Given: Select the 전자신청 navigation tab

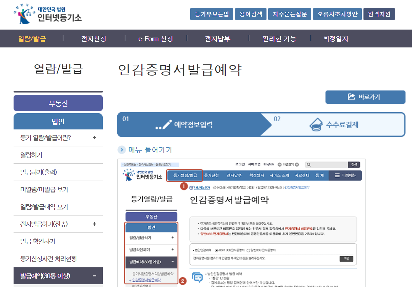Looking at the screenshot, I should (x=94, y=39).
